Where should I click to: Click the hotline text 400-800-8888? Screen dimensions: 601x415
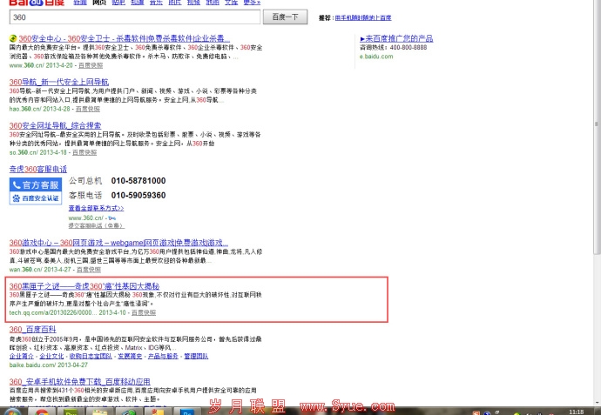coord(409,48)
